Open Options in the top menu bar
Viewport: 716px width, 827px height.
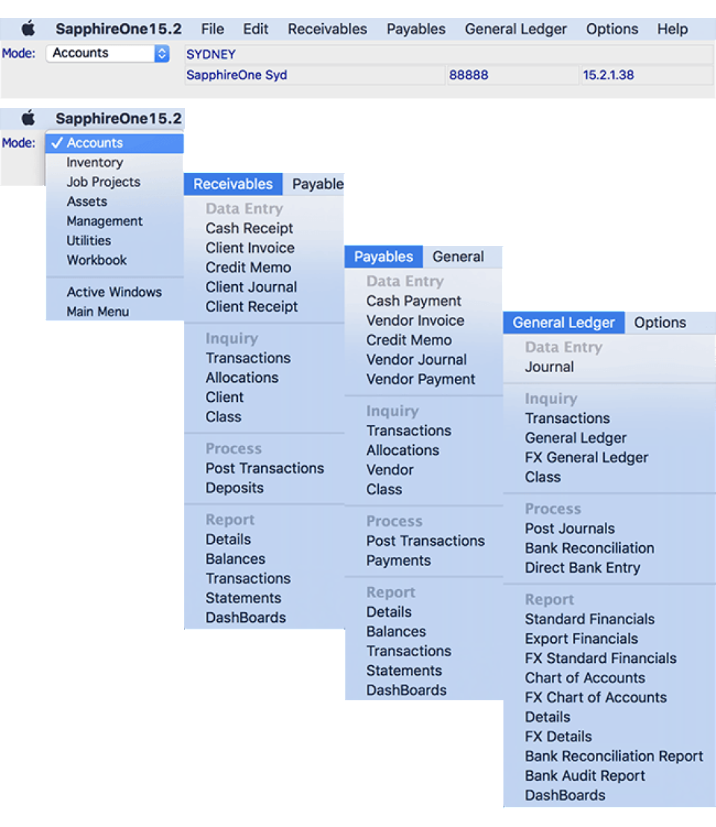612,29
